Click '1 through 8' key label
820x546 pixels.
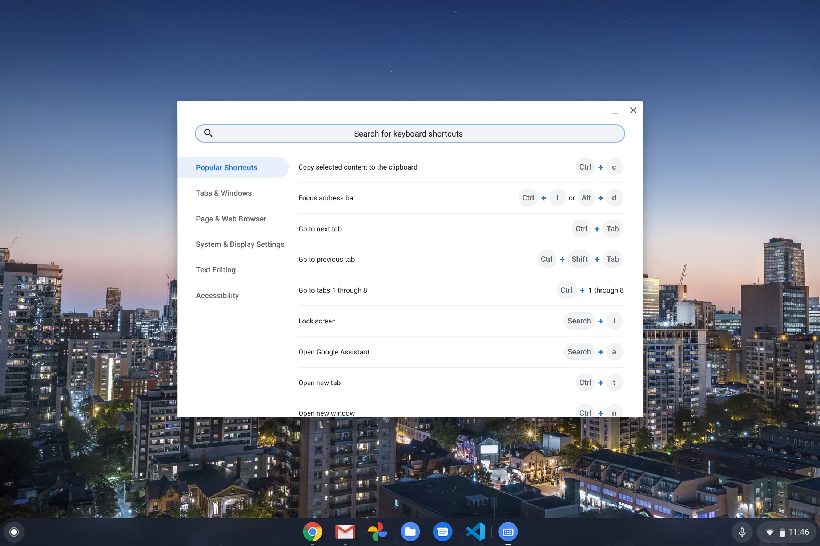(x=606, y=290)
